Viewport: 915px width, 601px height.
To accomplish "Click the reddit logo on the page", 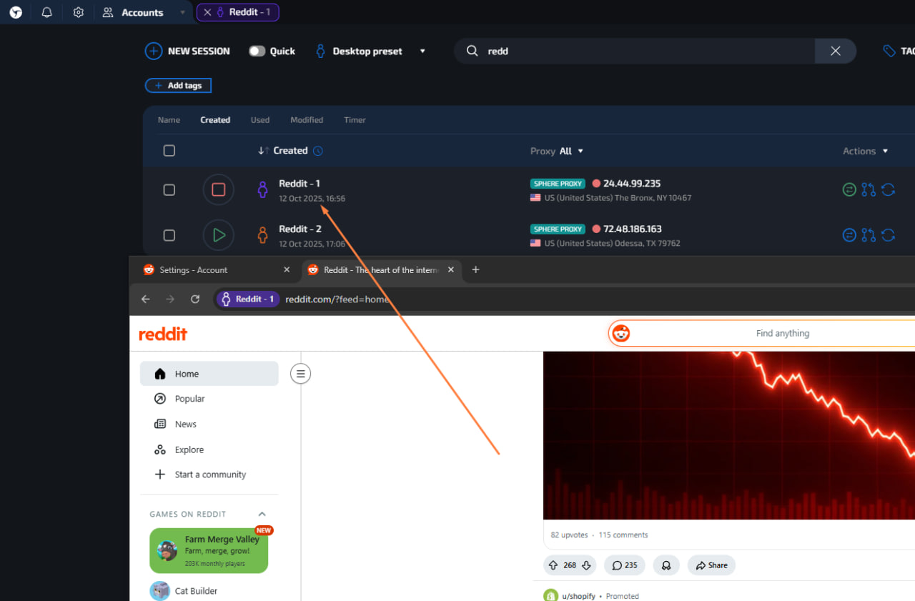I will click(163, 334).
